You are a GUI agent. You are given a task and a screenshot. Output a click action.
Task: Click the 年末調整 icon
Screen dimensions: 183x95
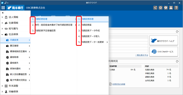coord(6,86)
